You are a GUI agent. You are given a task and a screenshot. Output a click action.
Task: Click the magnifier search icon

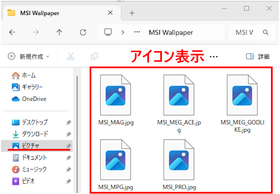pos(266,32)
